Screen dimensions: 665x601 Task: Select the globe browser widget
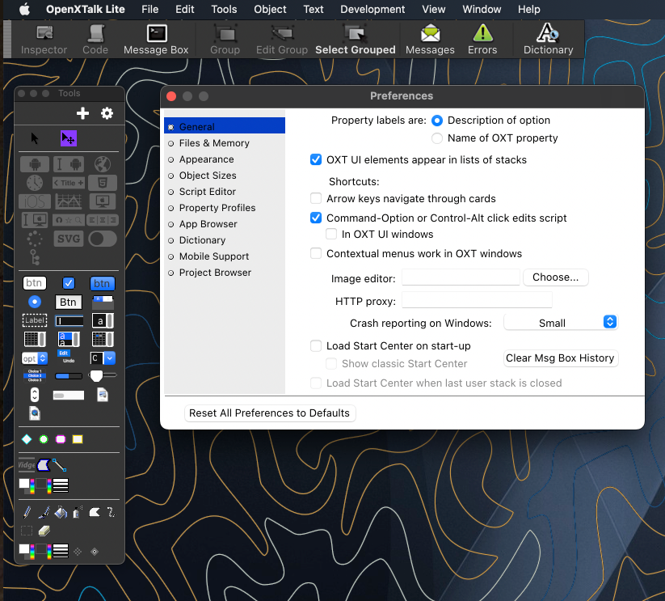point(102,164)
